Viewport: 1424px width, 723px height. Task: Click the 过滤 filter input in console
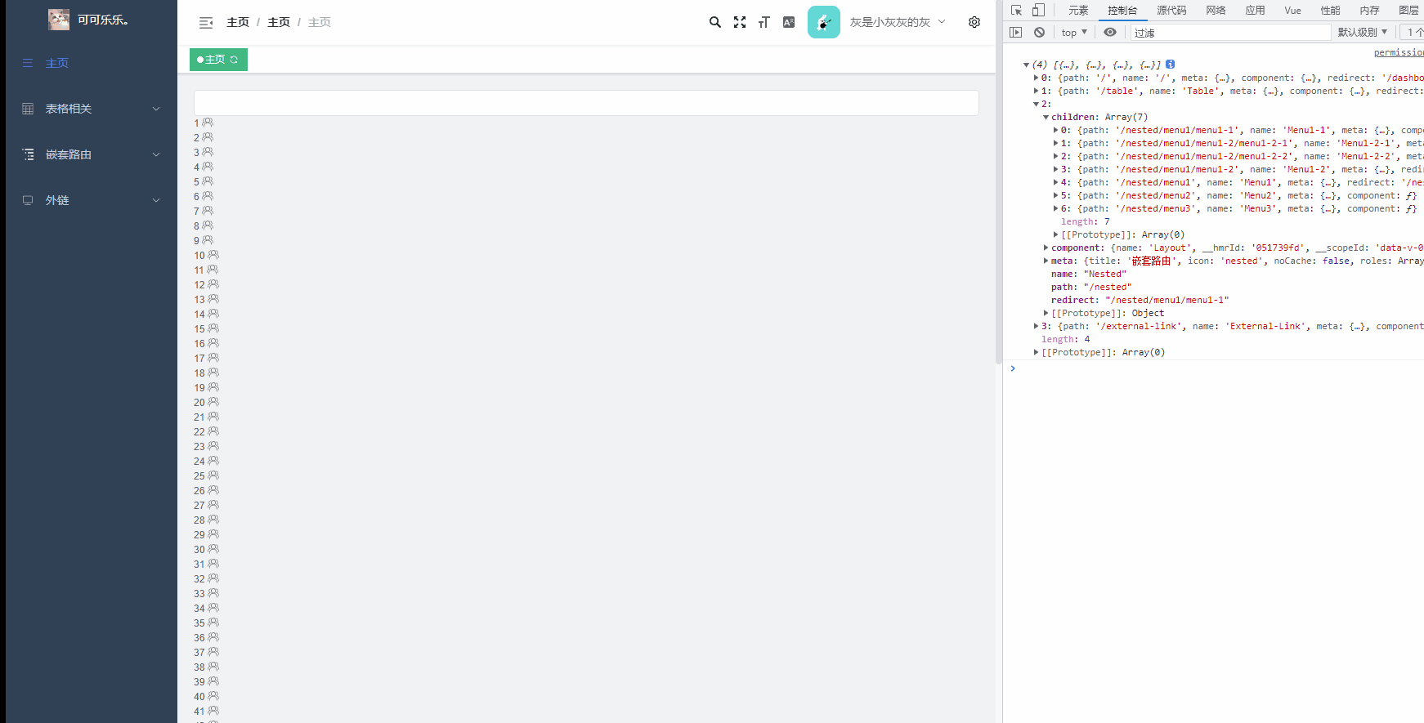click(1230, 33)
